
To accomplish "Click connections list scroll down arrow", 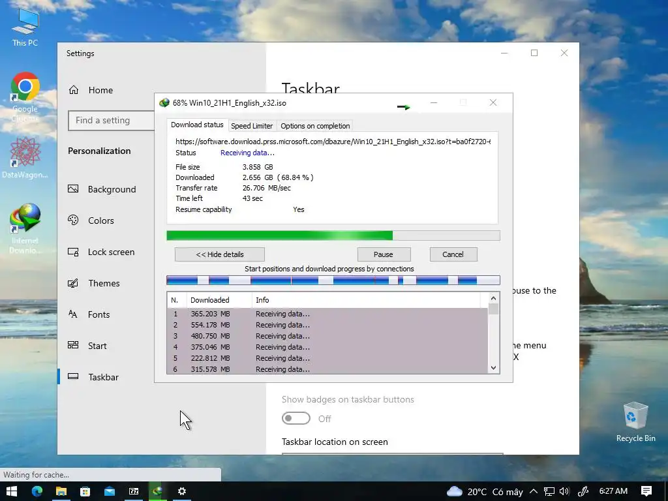I will [x=493, y=368].
